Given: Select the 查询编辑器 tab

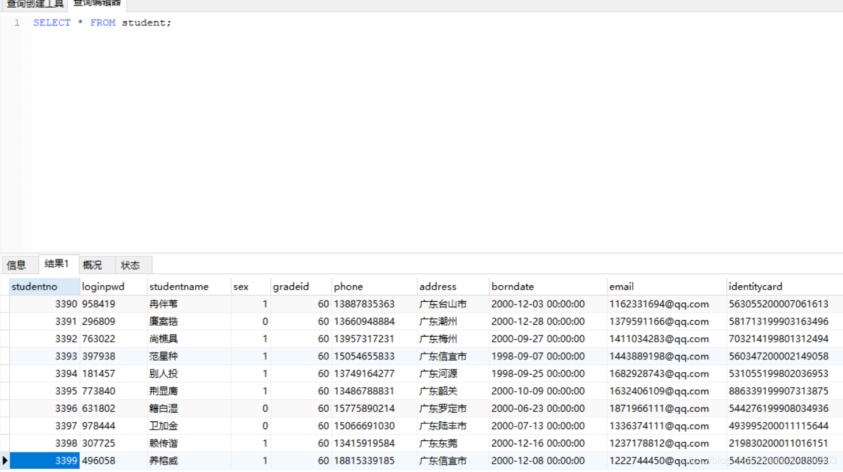Looking at the screenshot, I should pos(97,4).
